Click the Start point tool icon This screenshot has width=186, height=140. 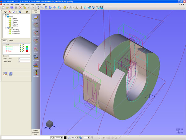click(36, 72)
